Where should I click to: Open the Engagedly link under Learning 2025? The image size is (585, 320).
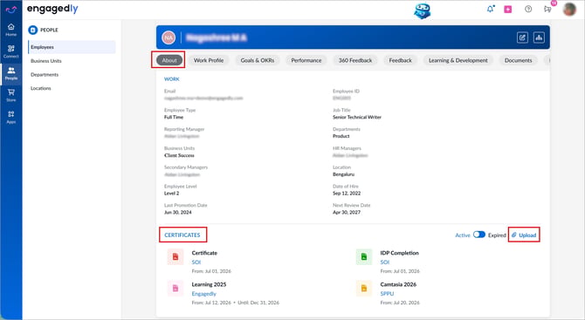(203, 294)
